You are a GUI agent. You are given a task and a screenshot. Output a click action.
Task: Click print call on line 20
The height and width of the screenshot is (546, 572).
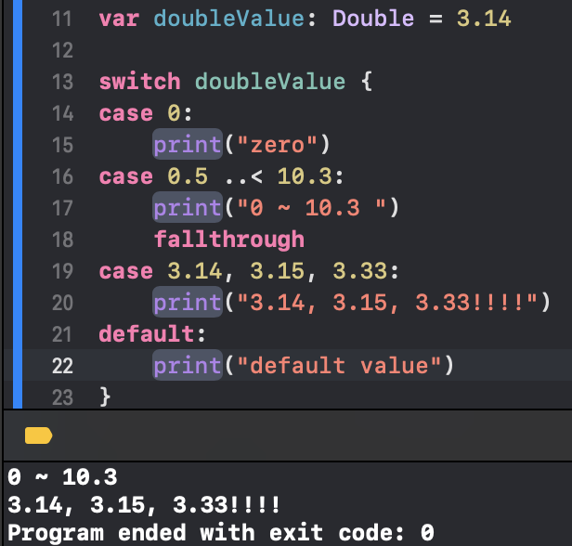point(188,303)
